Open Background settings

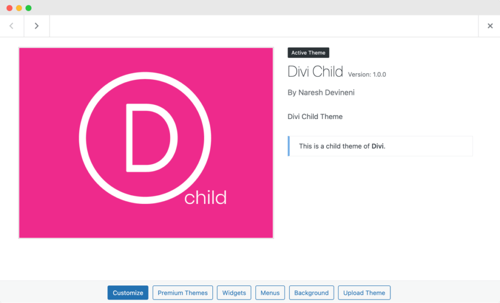pyautogui.click(x=311, y=292)
